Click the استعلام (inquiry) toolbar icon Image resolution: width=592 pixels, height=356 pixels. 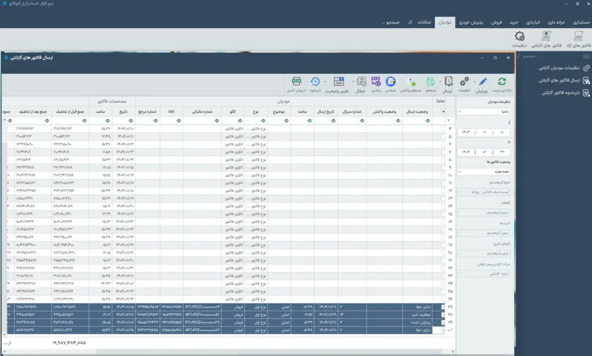[430, 82]
